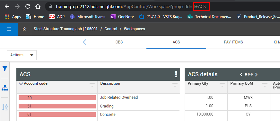Click the Primary Qty column header
The width and height of the screenshot is (280, 121).
coord(198,83)
